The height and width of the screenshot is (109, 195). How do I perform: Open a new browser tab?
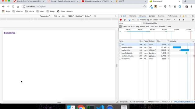[185, 1]
